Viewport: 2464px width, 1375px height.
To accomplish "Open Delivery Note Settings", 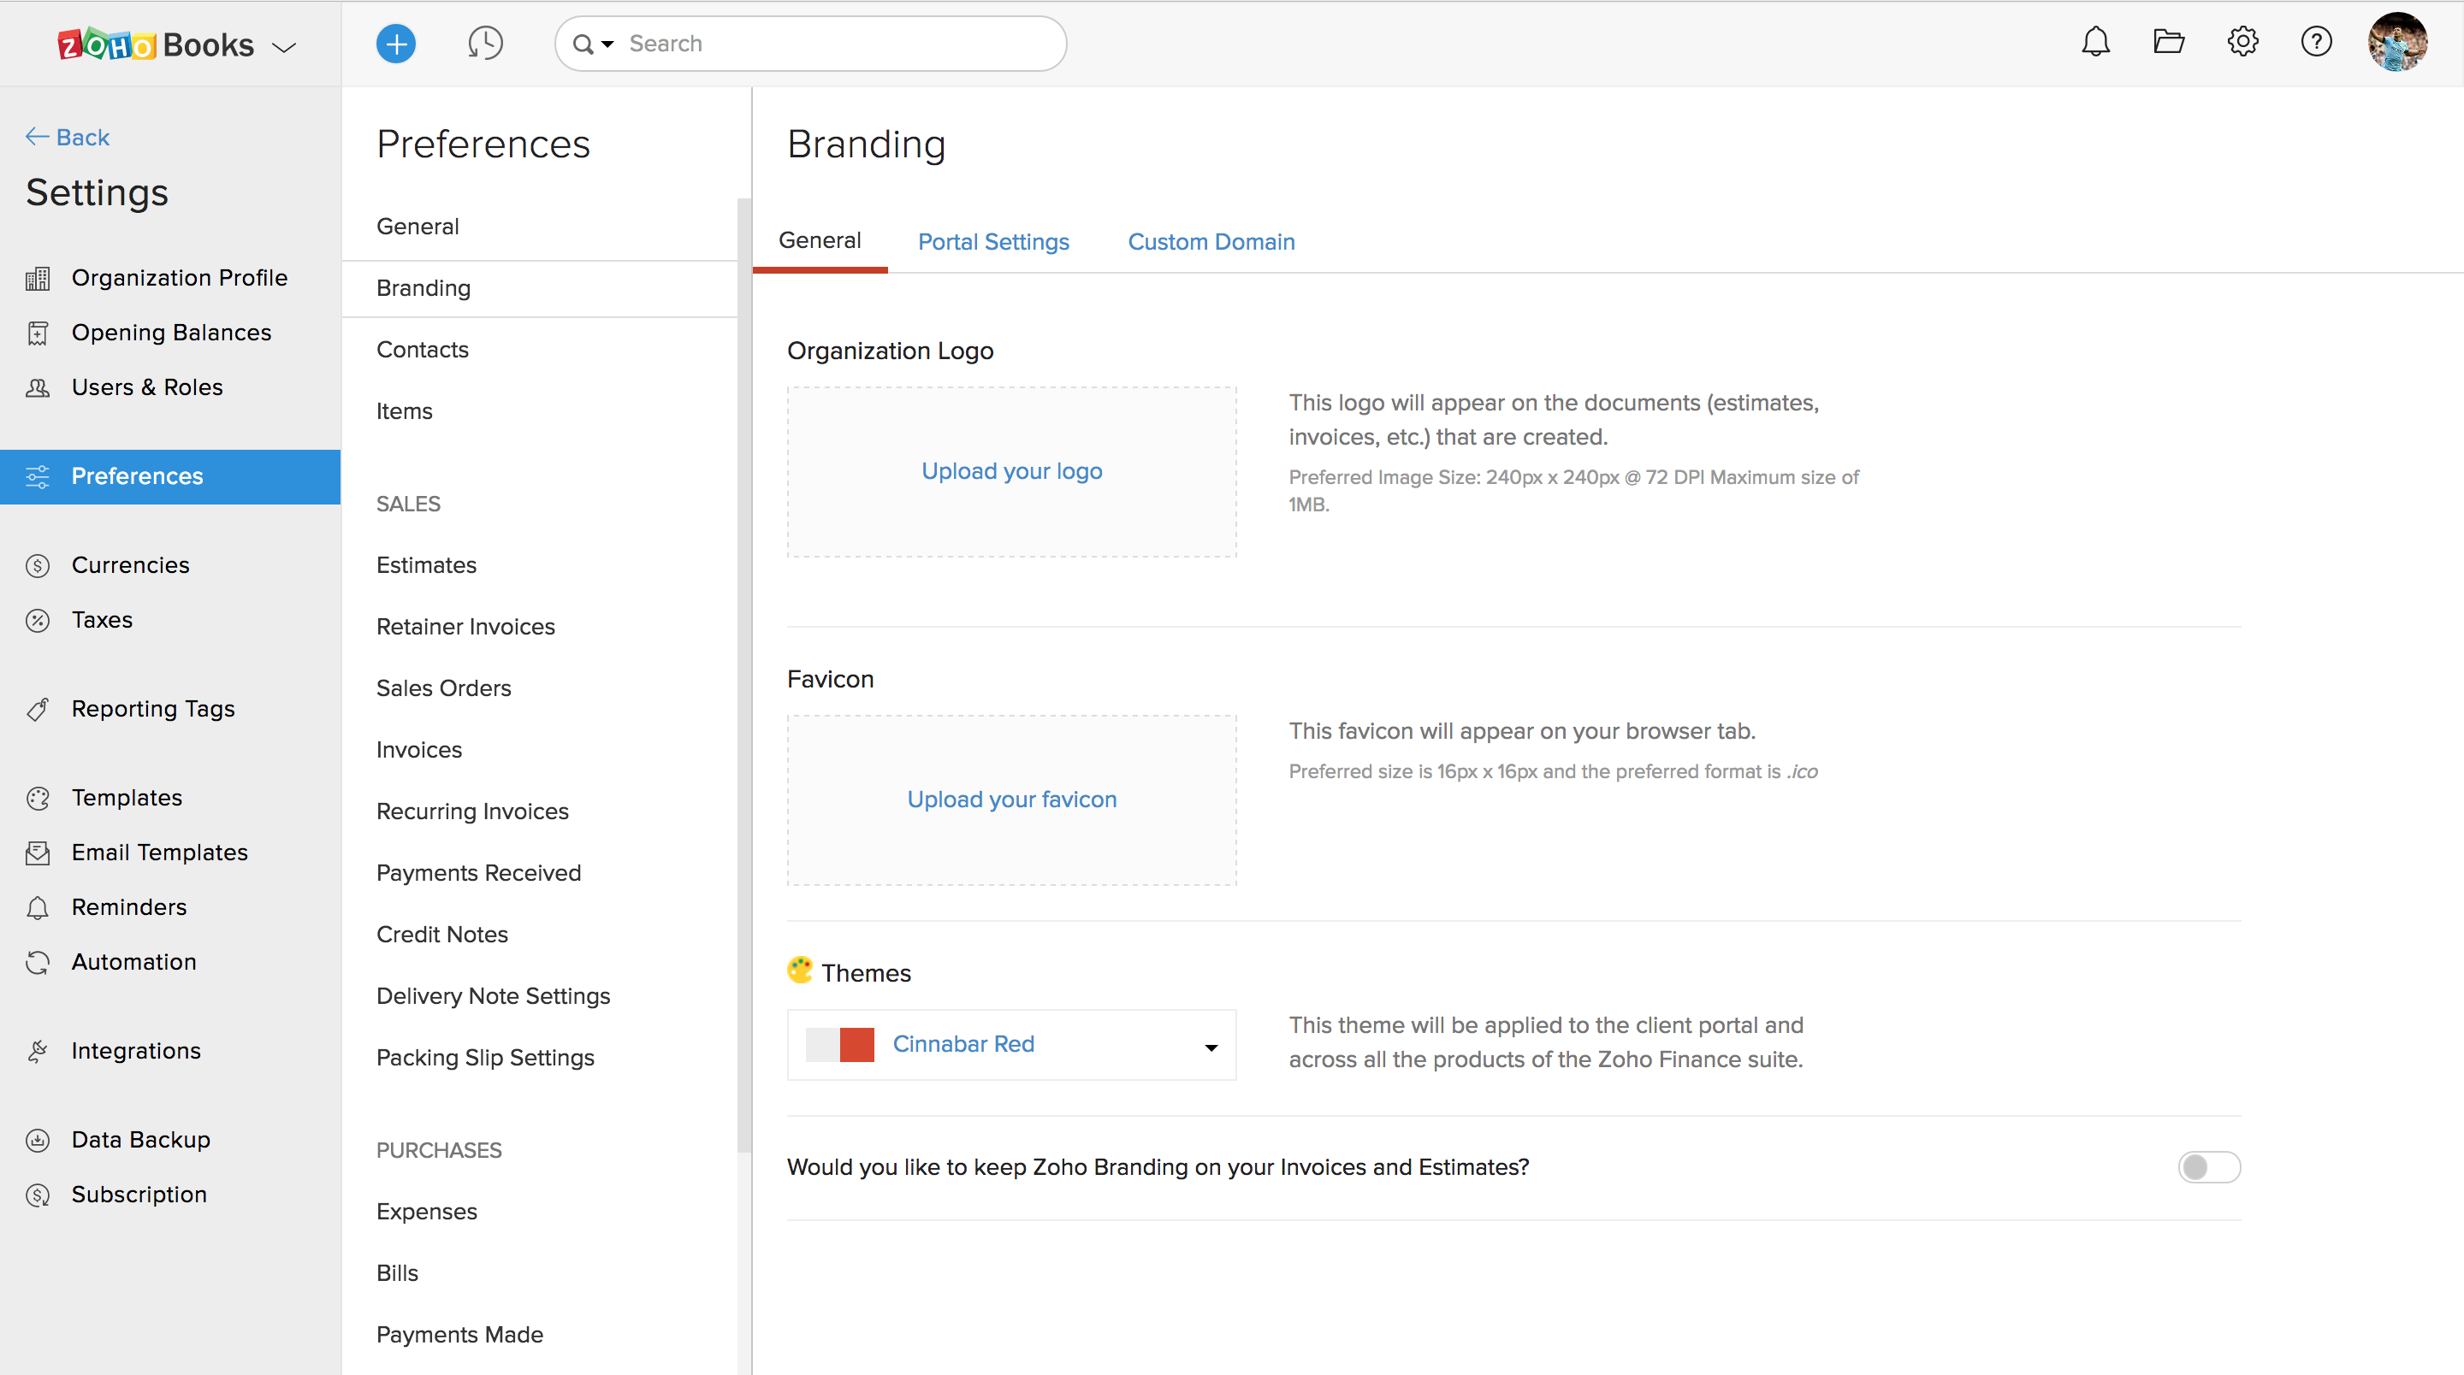I will pos(494,996).
